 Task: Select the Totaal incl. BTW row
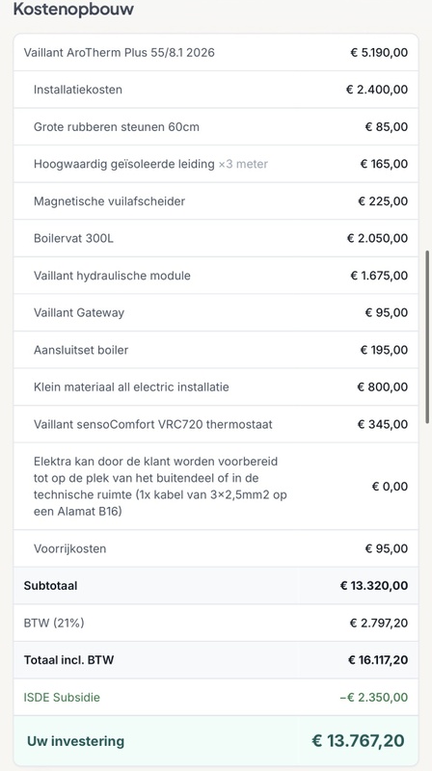(x=215, y=660)
